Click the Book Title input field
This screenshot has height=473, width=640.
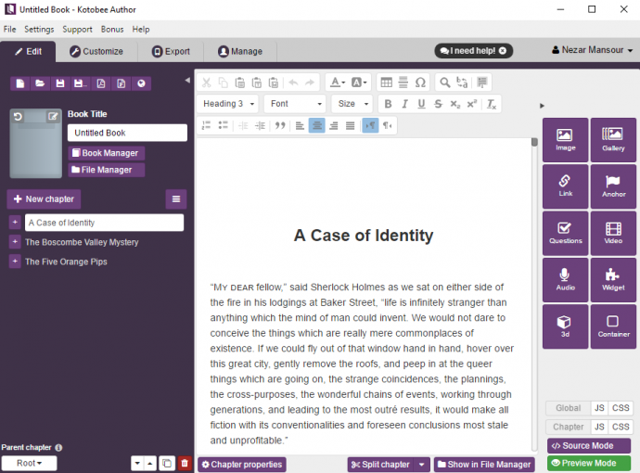pyautogui.click(x=127, y=133)
